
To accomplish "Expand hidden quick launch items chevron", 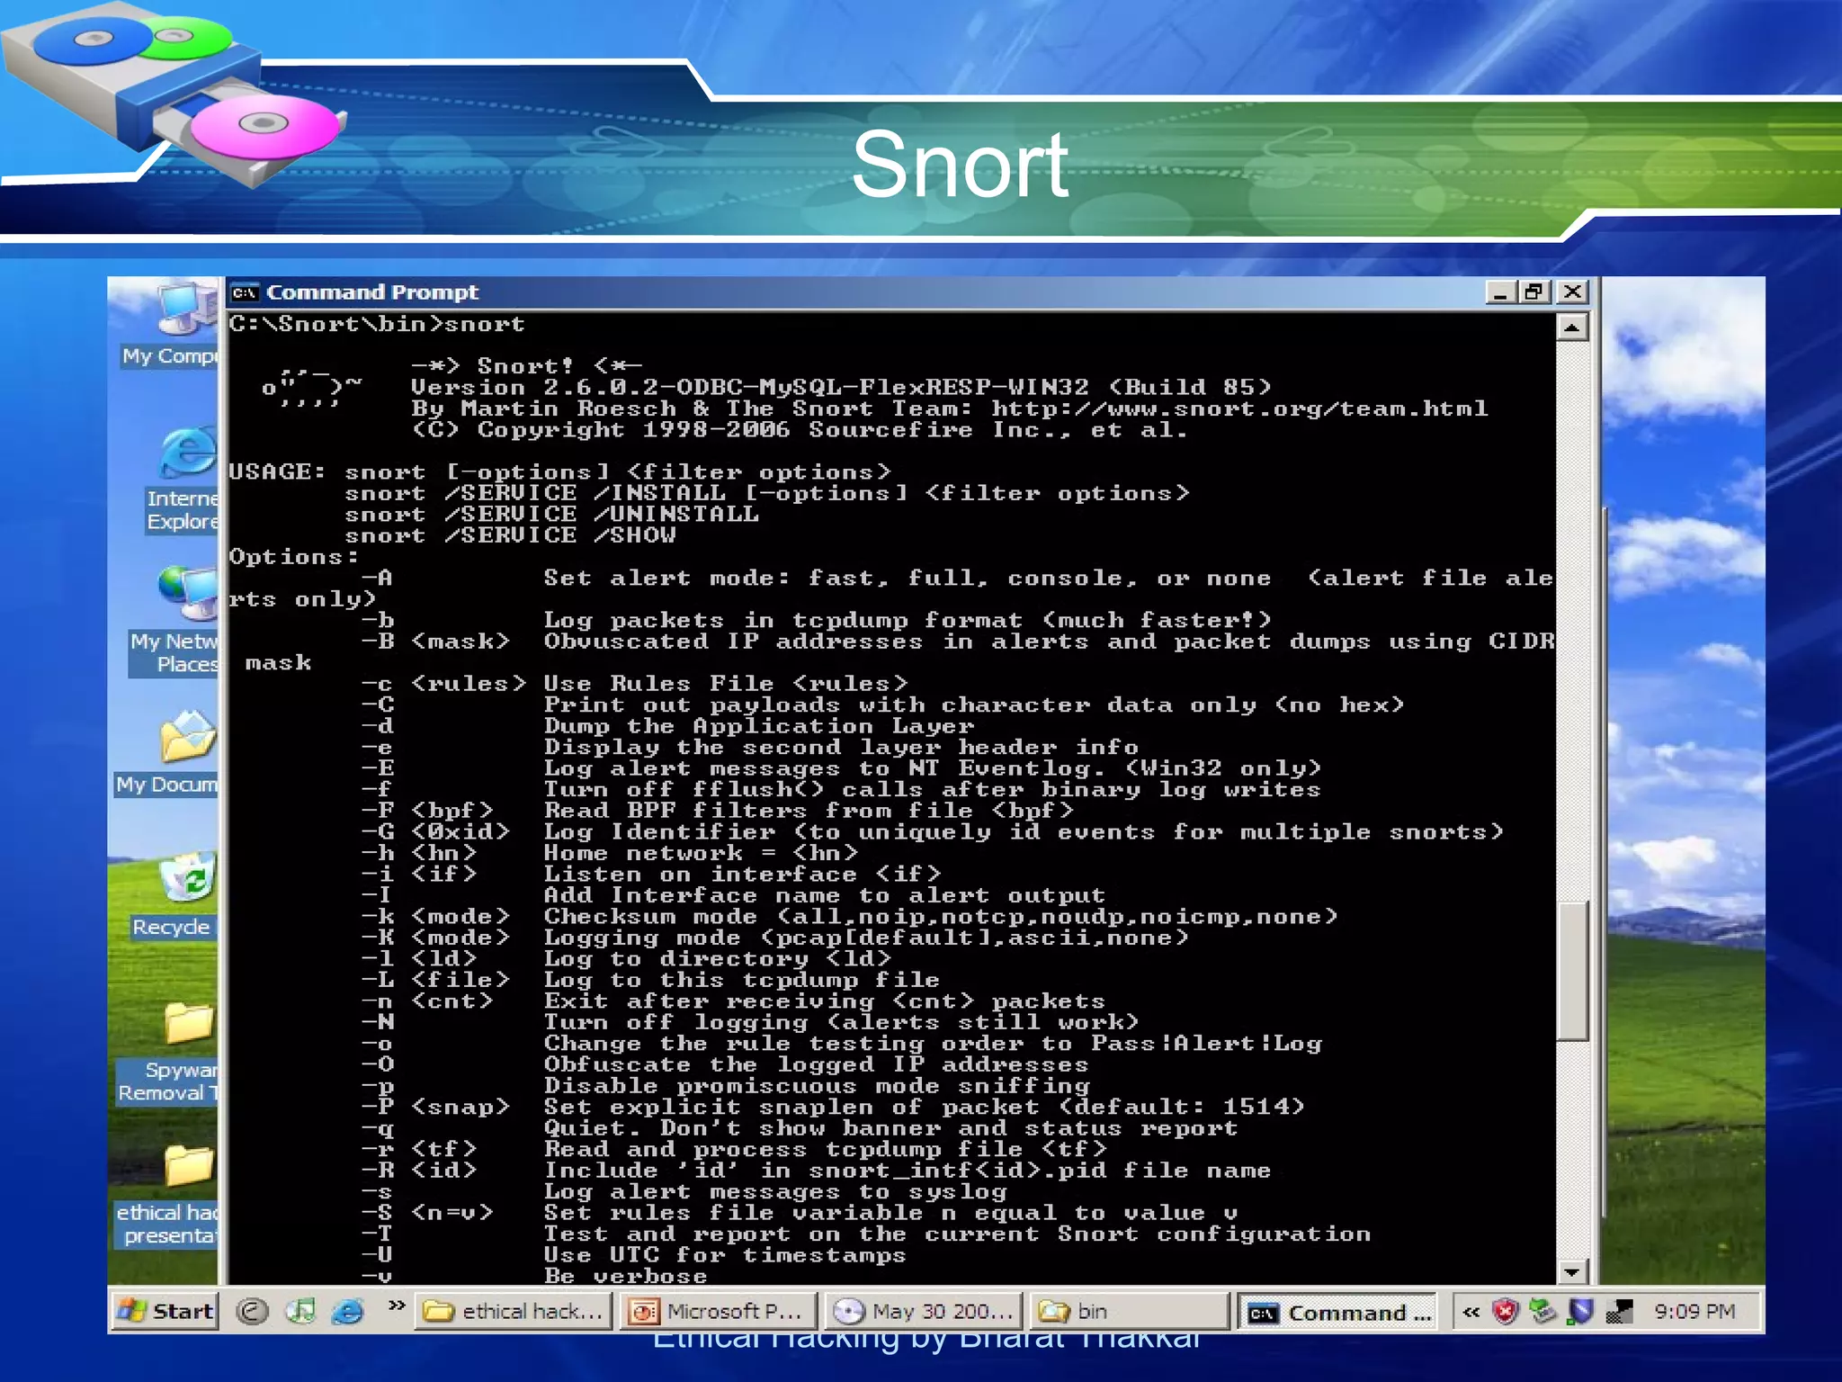I will click(x=396, y=1305).
